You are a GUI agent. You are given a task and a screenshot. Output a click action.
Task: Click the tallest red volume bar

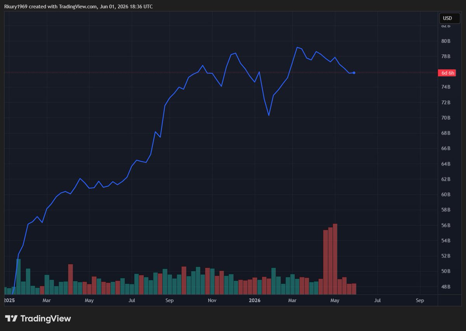point(335,259)
